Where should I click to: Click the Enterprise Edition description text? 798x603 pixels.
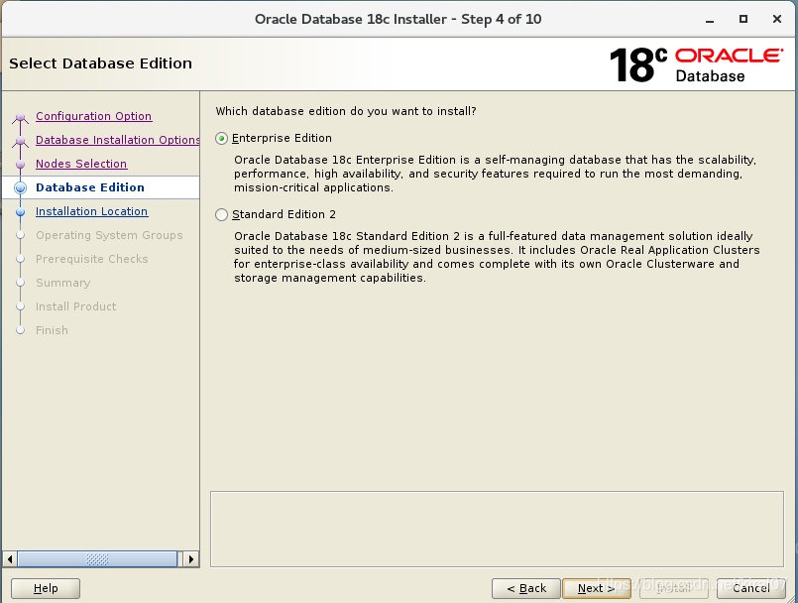[x=496, y=174]
